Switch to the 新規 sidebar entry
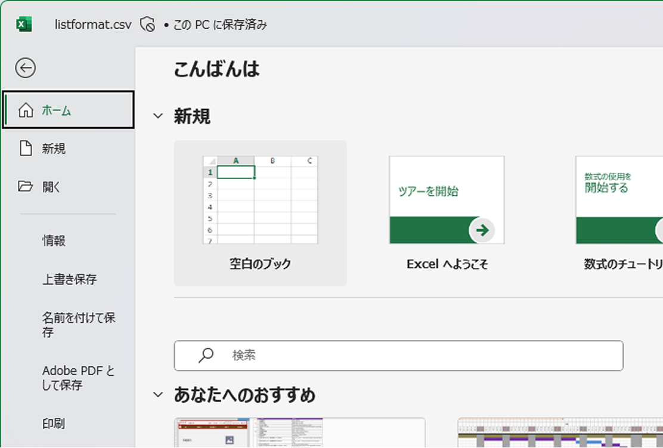663x448 pixels. click(x=54, y=149)
